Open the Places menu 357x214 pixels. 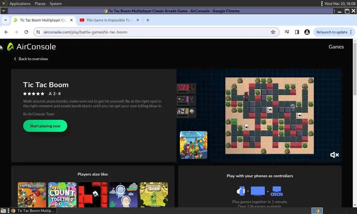coord(40,4)
